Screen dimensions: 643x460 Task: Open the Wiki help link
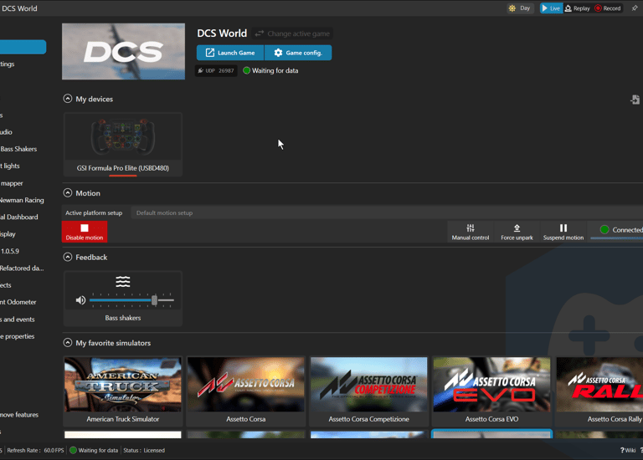click(628, 450)
